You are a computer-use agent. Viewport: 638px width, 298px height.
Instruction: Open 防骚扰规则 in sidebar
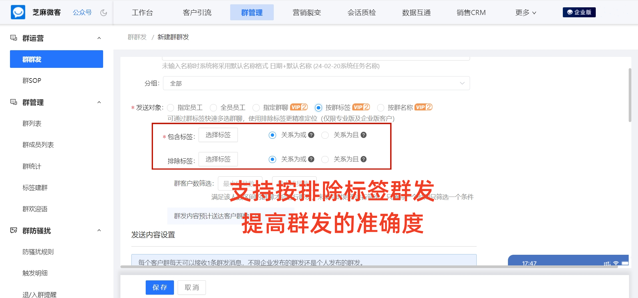[38, 252]
